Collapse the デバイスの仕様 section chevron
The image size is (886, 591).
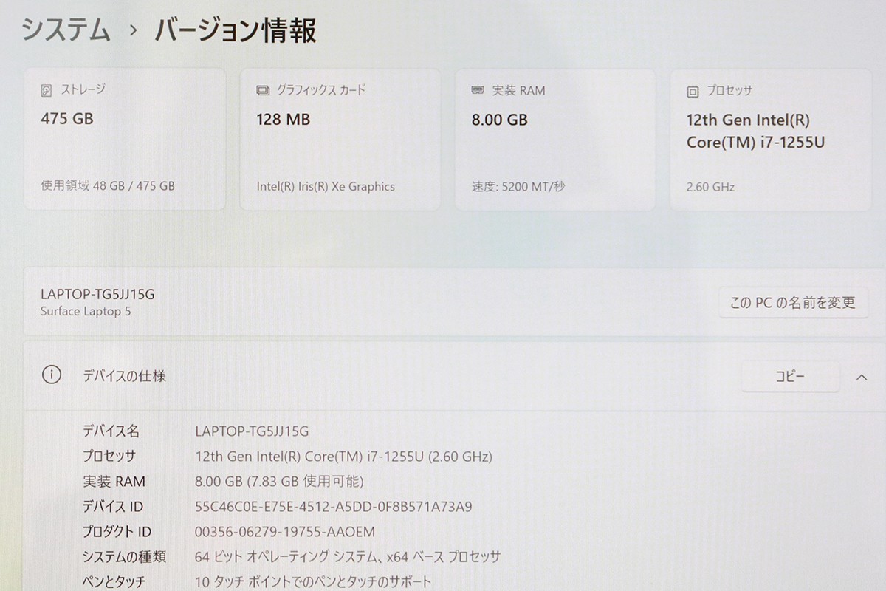coord(861,377)
